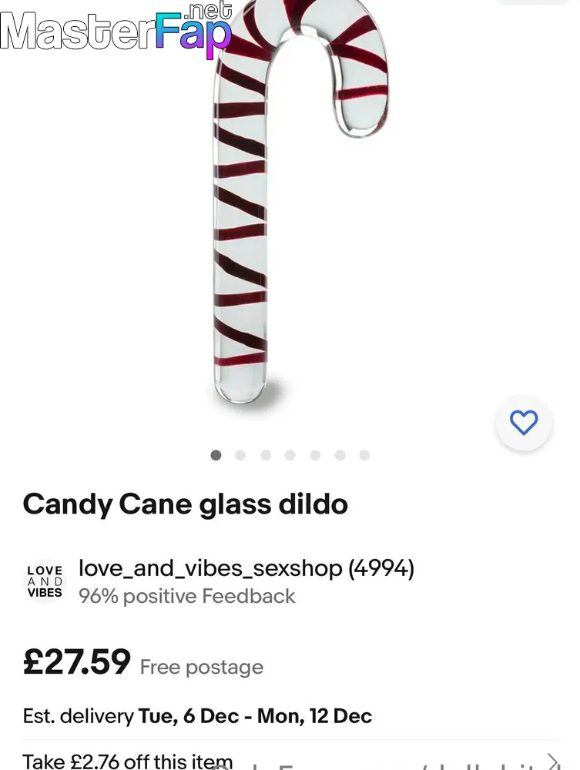Image resolution: width=580 pixels, height=770 pixels.
Task: Go to fourth image carousel dot
Action: point(290,455)
